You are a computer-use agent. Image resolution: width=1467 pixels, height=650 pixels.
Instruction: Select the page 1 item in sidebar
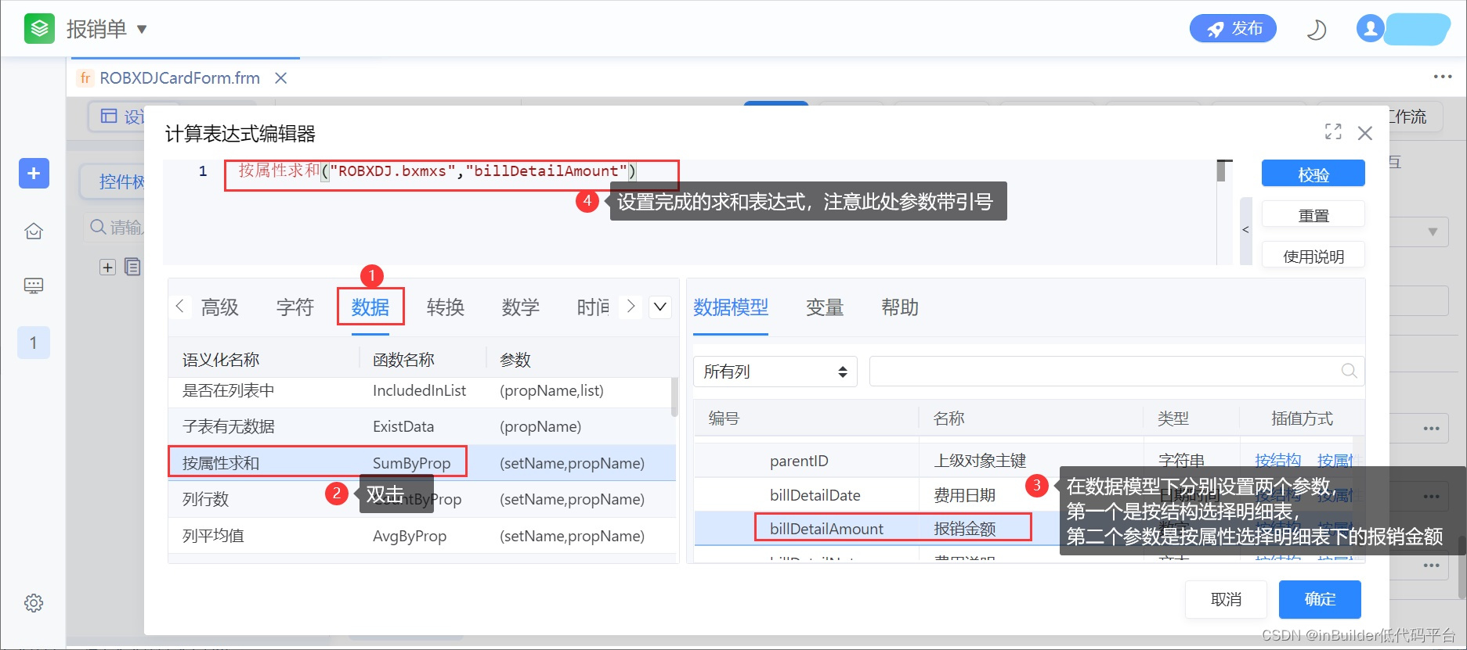[34, 343]
